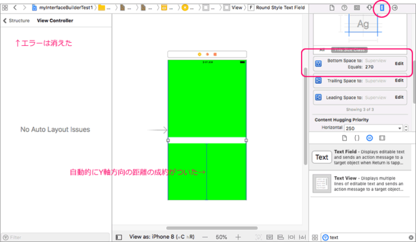This screenshot has height=242, width=416.
Task: Click the Horizontal priority stepper
Action: (x=407, y=128)
